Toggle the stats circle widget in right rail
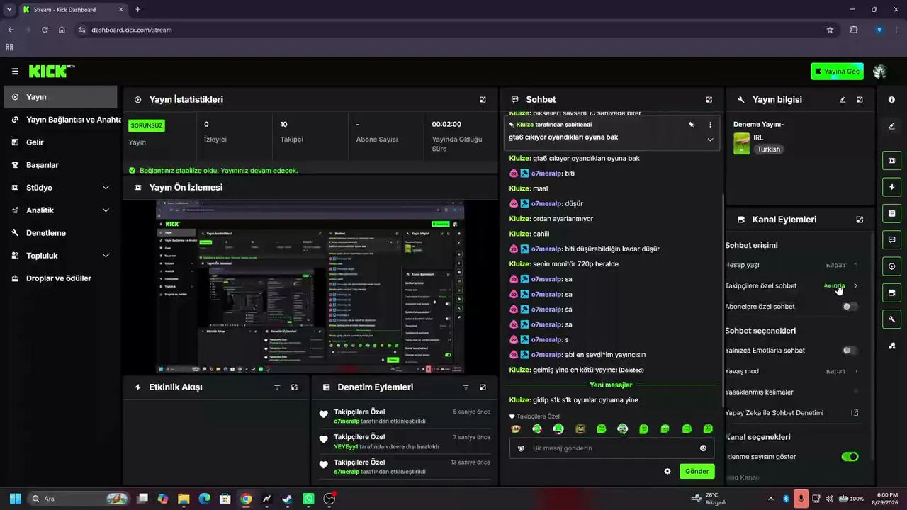Screen dimensions: 907x510 tap(891, 266)
